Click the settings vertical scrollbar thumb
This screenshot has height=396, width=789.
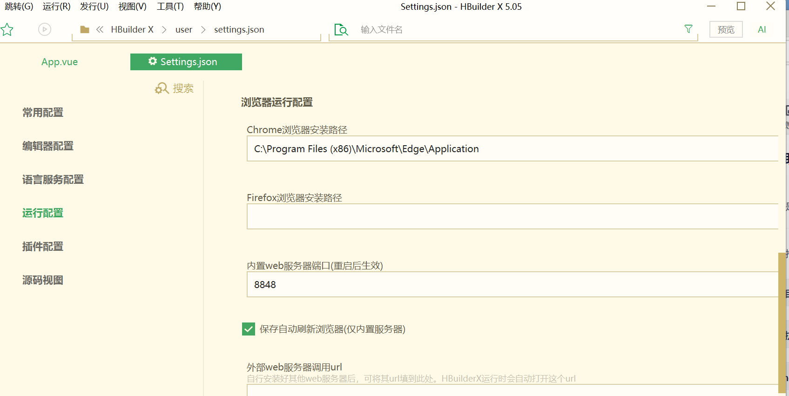pyautogui.click(x=782, y=323)
